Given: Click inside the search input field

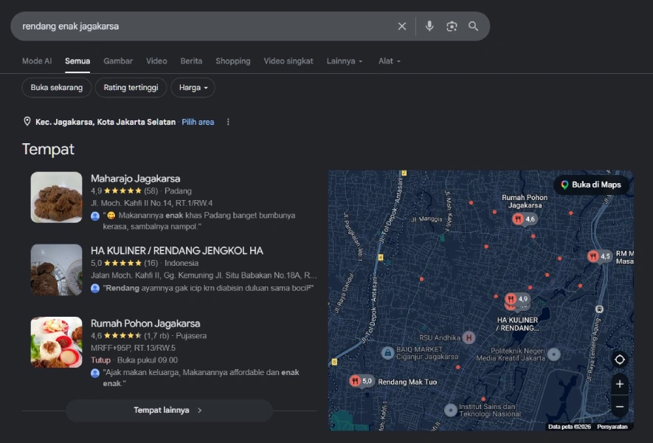Looking at the screenshot, I should pyautogui.click(x=204, y=27).
